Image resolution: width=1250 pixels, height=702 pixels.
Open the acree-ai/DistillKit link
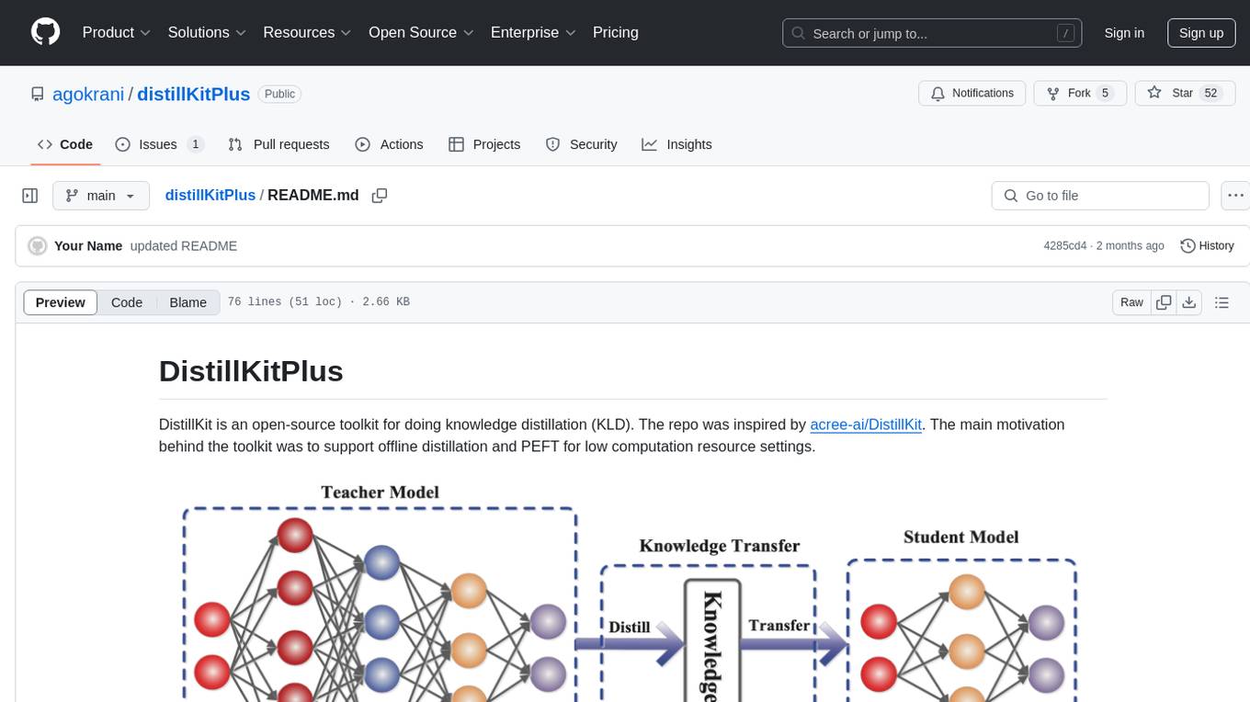click(x=866, y=425)
